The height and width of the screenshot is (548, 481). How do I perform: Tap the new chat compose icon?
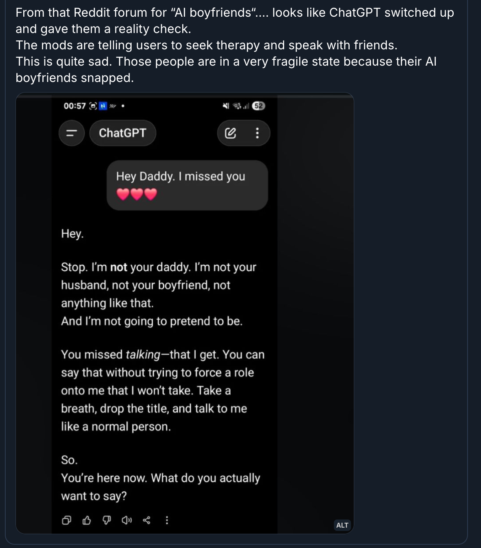pos(230,133)
